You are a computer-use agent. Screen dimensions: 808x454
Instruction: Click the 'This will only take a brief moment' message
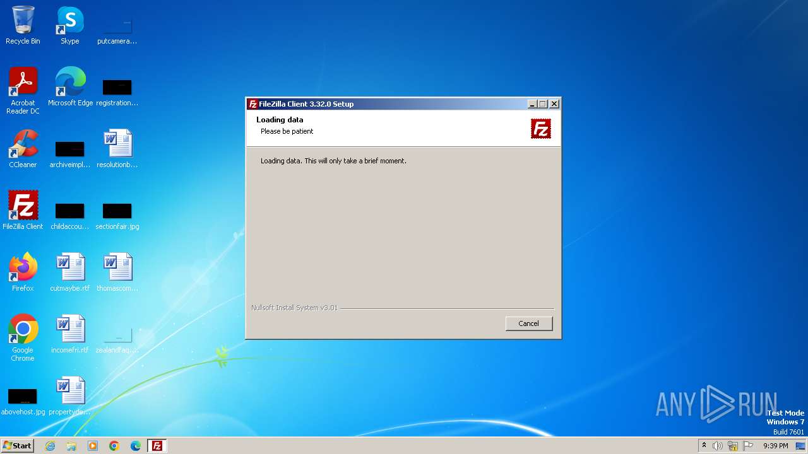355,161
